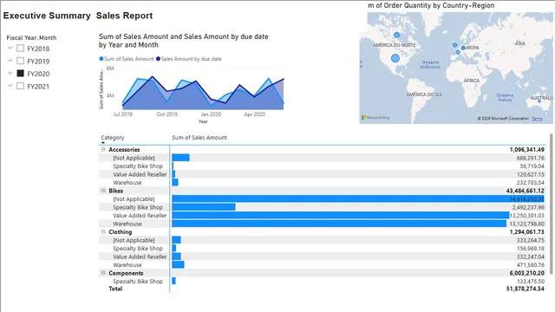Click the Microsoft Bing logo on map
This screenshot has width=555, height=312.
(x=375, y=118)
